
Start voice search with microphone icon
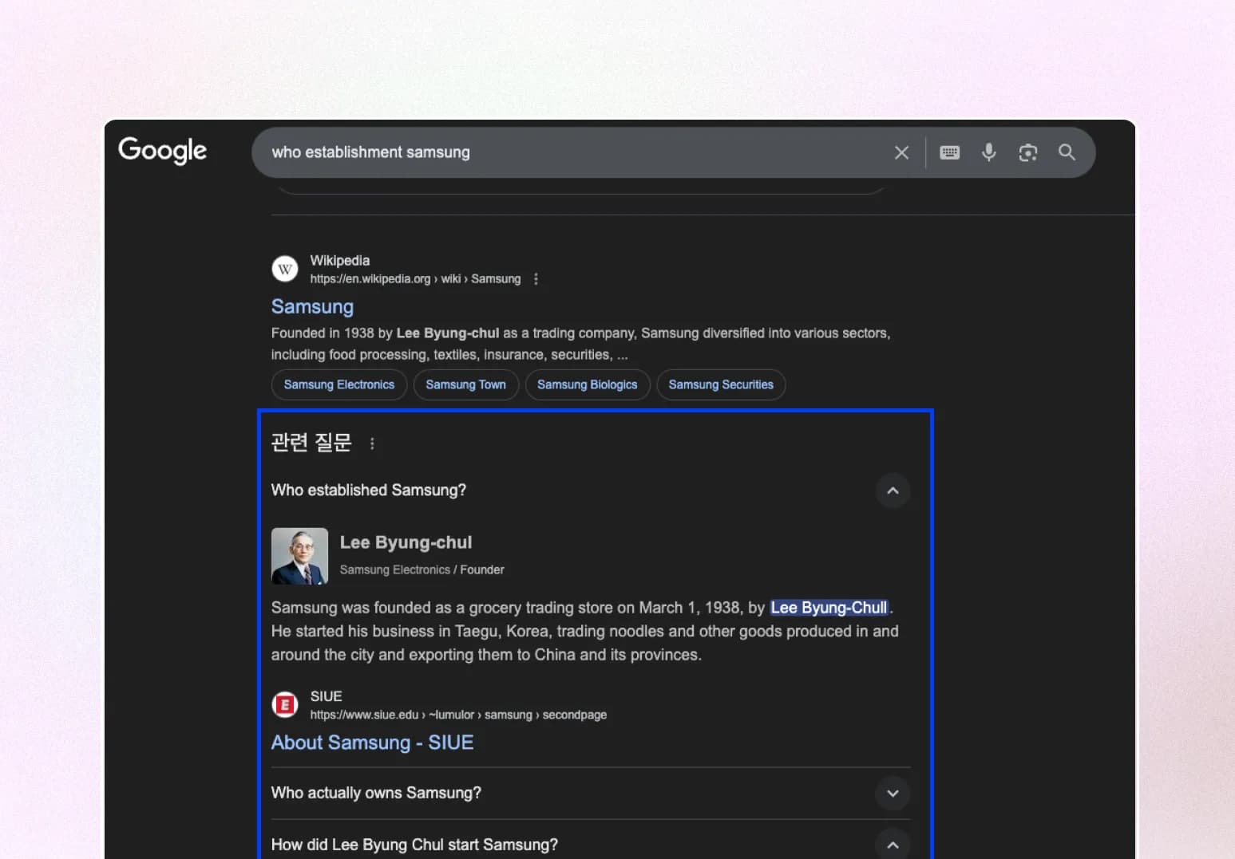[x=988, y=152]
